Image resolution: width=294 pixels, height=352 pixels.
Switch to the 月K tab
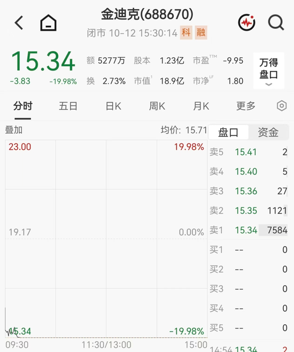(x=201, y=106)
